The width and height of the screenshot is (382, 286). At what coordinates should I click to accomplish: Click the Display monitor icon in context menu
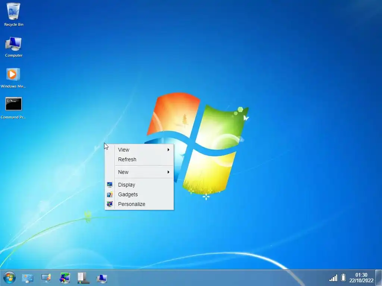coord(110,185)
